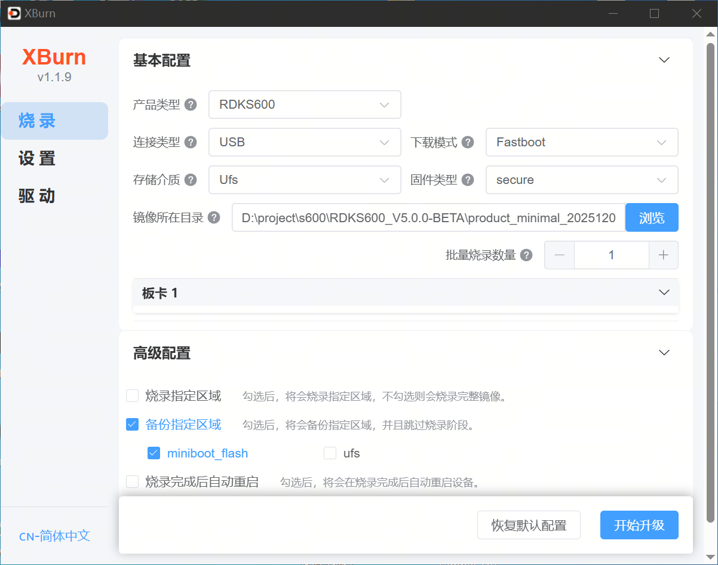The image size is (718, 565).
Task: Uncheck the miniboot_flash checkbox
Action: pos(154,453)
